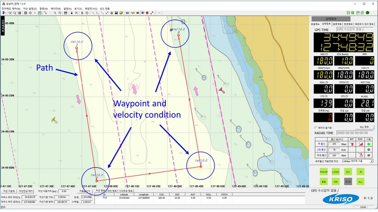Click the square center-on-ship toolbar icon

26,13
